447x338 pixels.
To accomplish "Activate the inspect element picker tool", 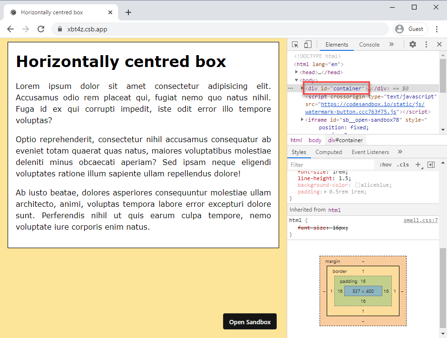I will pos(295,44).
